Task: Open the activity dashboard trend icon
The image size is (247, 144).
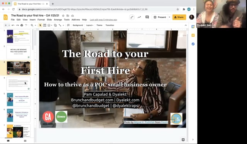Action: click(x=139, y=17)
